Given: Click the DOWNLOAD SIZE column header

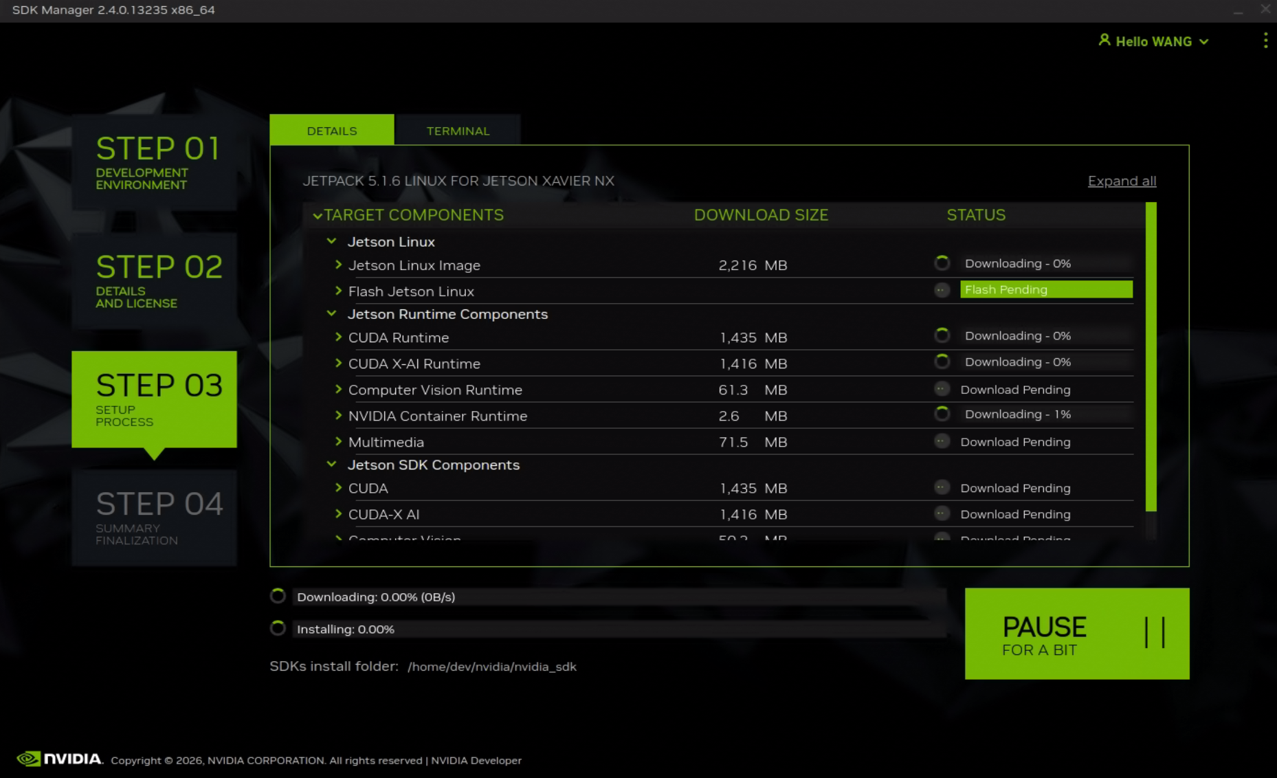Looking at the screenshot, I should click(x=761, y=214).
